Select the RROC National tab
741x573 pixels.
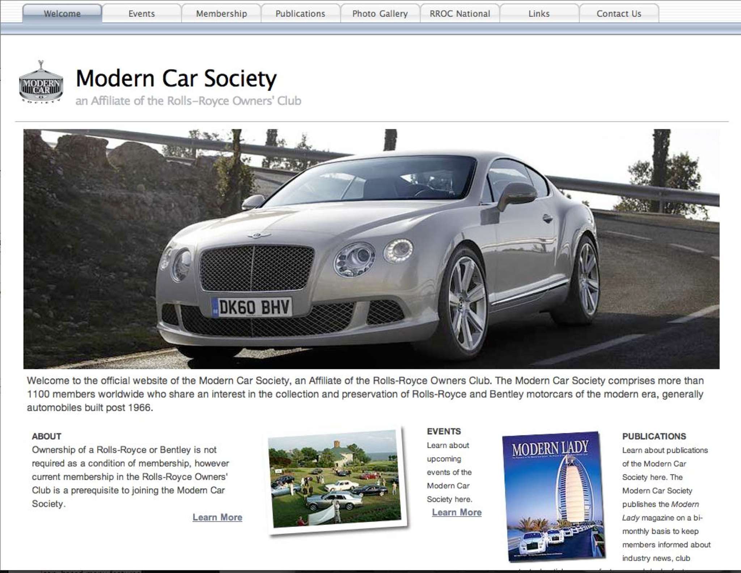coord(460,14)
